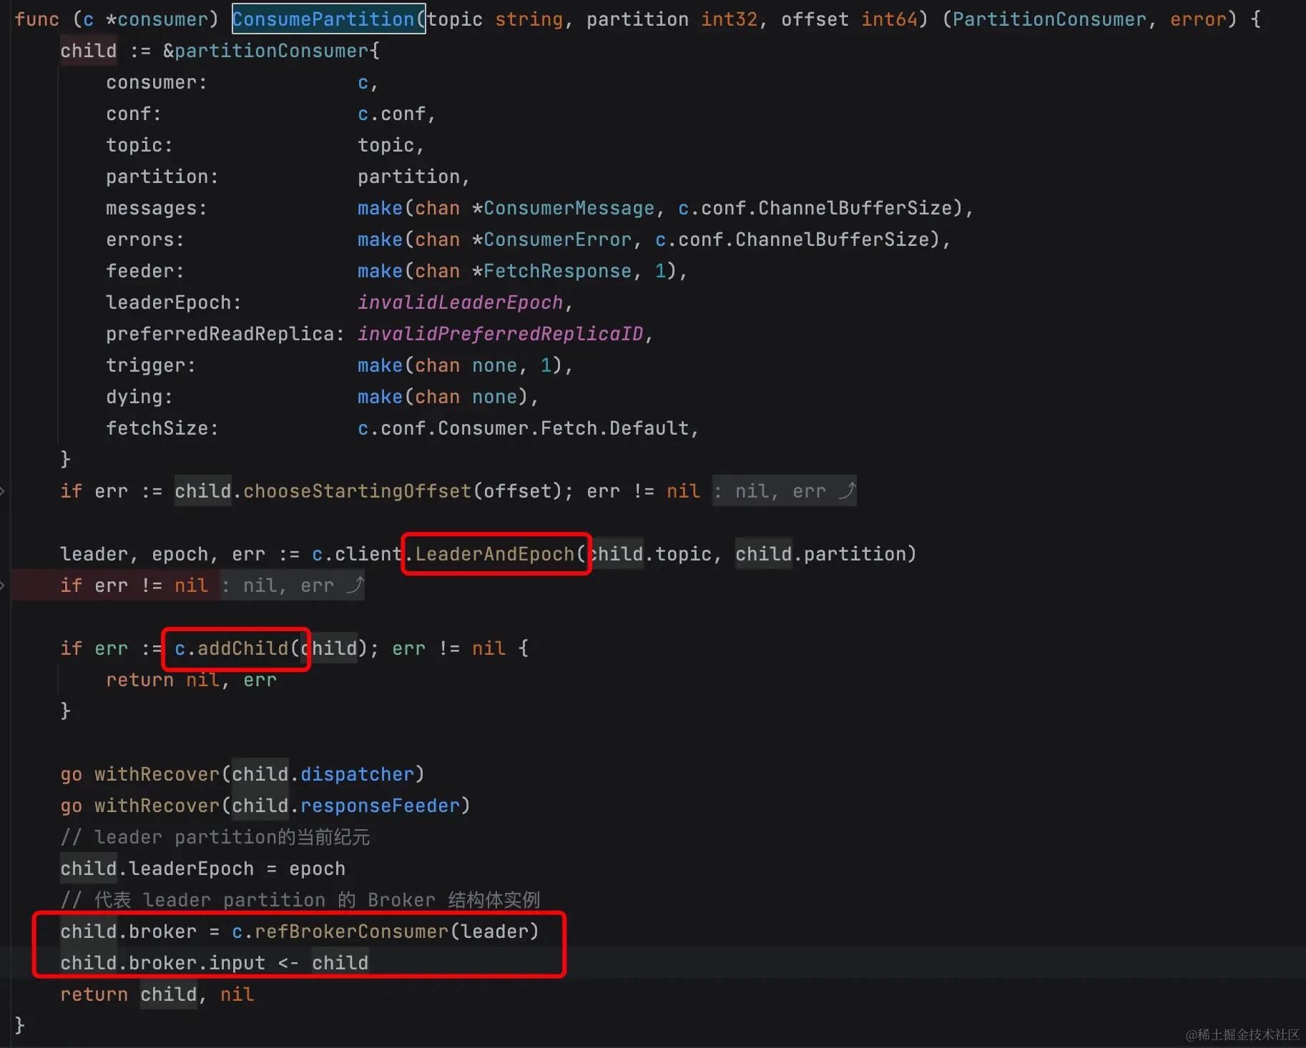Click the chooseStartingOffset method call
The width and height of the screenshot is (1306, 1048).
tap(357, 491)
